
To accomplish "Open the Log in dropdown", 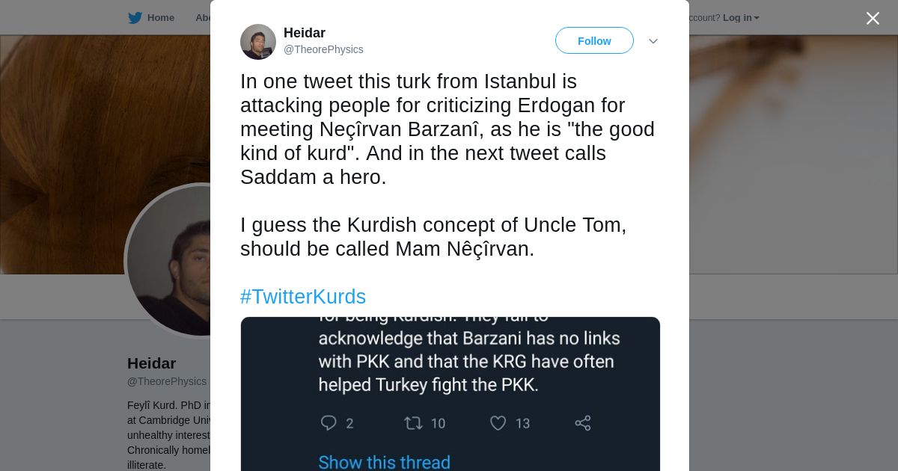I will pyautogui.click(x=741, y=18).
